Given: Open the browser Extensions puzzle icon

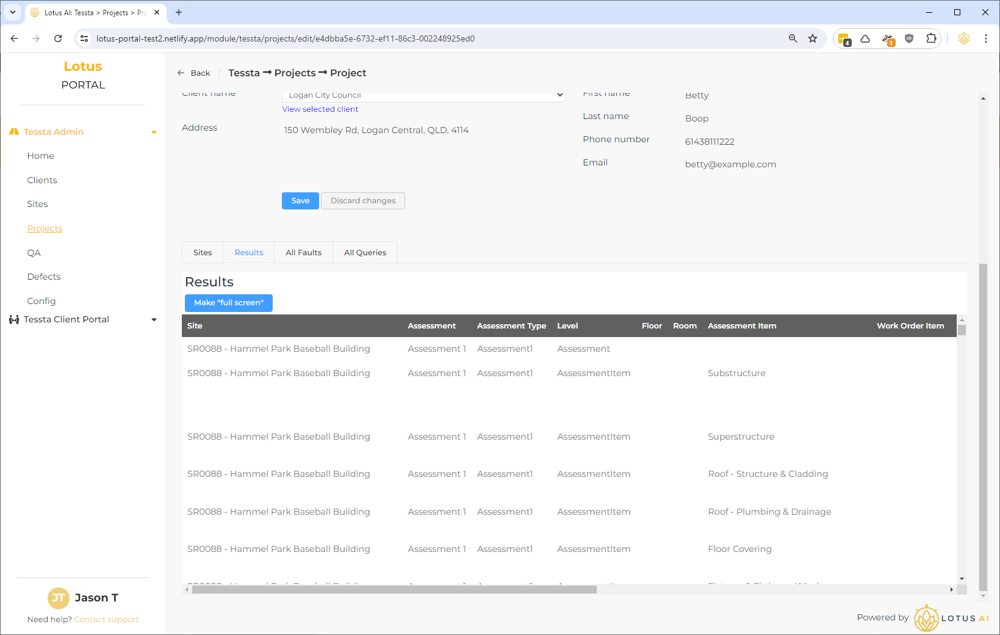Looking at the screenshot, I should (x=931, y=38).
